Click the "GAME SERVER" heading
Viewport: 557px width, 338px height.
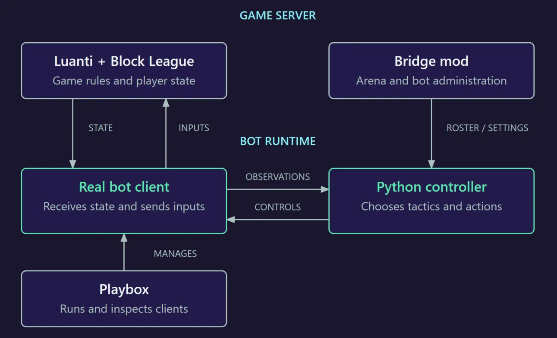pyautogui.click(x=278, y=16)
